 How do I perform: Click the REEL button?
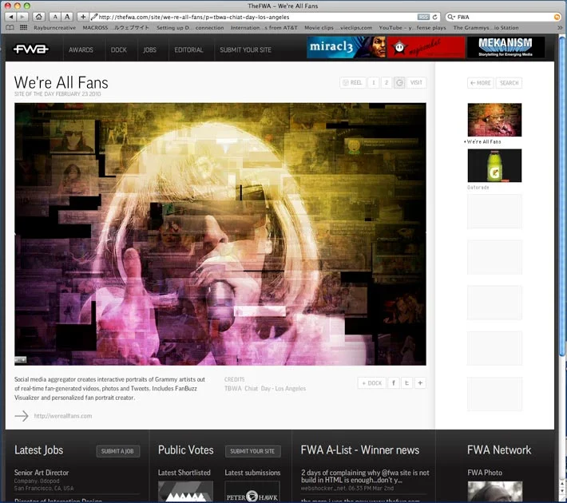tap(352, 83)
